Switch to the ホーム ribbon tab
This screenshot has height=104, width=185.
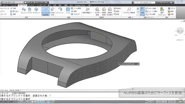coord(5,5)
